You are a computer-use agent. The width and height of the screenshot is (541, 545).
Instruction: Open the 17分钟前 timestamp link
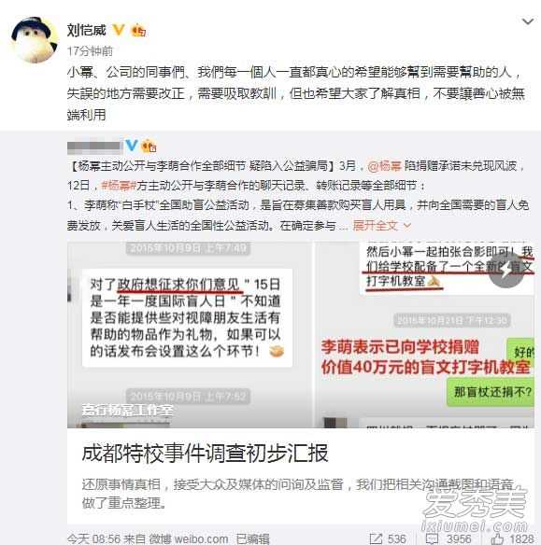pyautogui.click(x=90, y=51)
